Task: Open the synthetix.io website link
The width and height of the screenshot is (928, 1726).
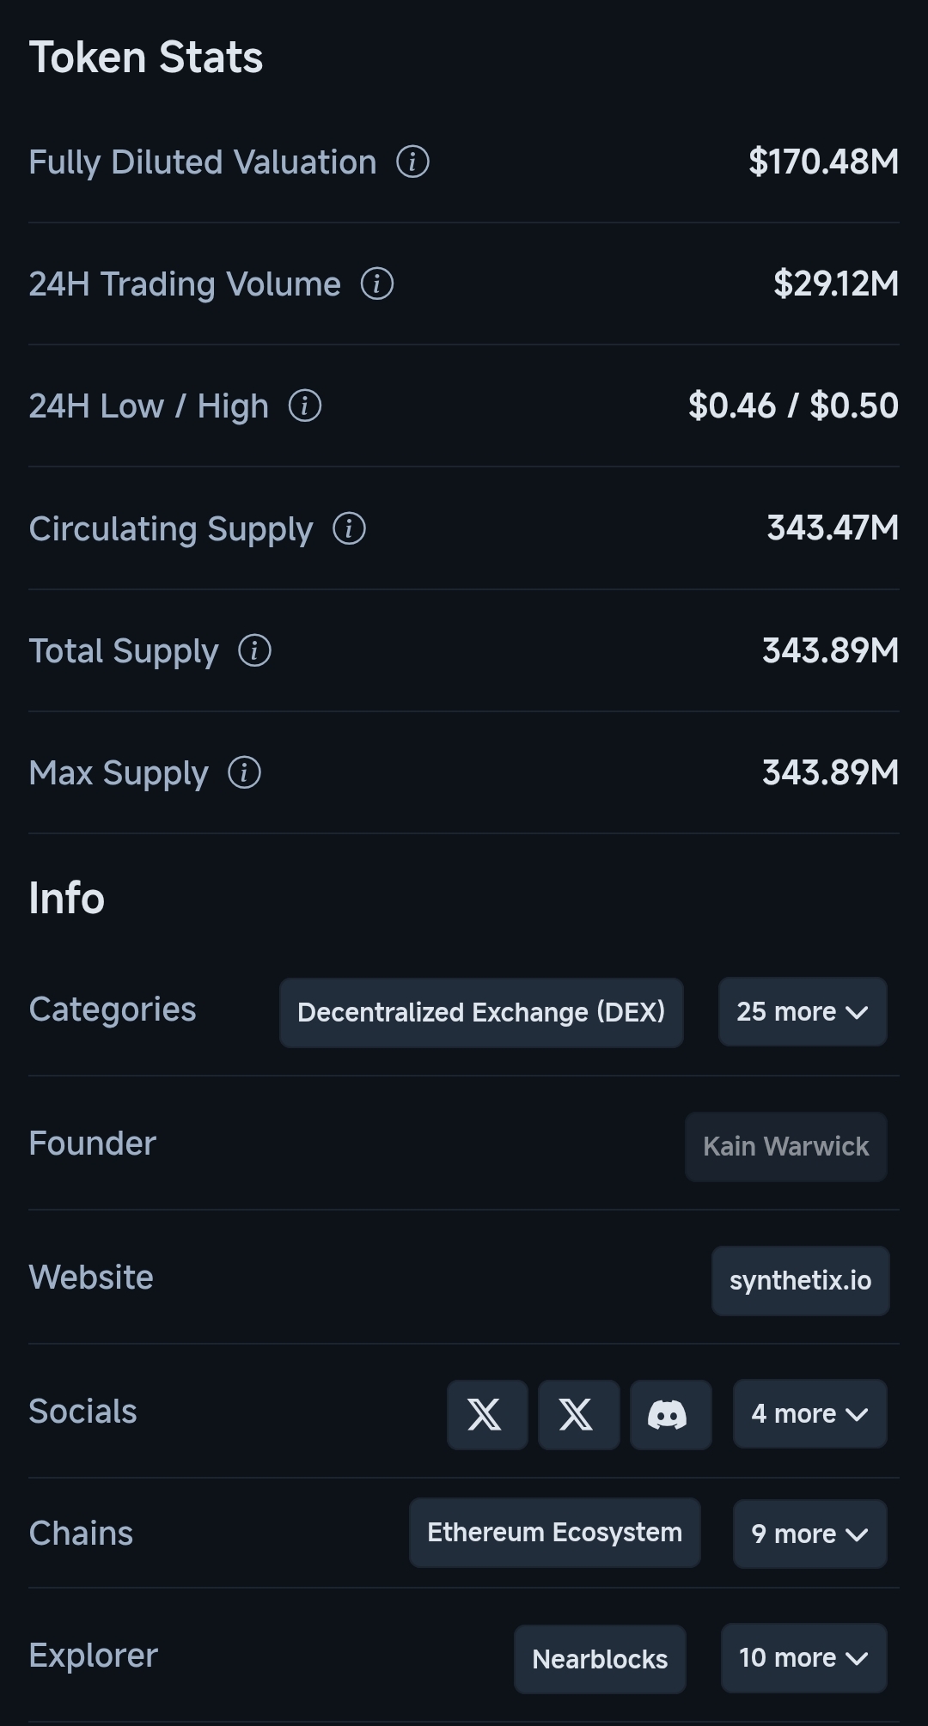Action: click(x=800, y=1280)
